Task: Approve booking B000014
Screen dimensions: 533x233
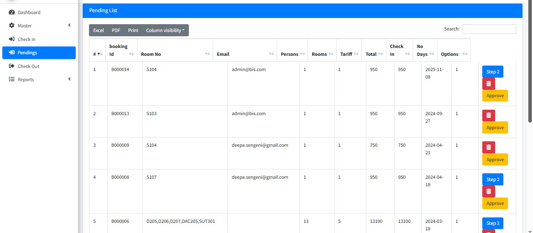Action: click(495, 96)
